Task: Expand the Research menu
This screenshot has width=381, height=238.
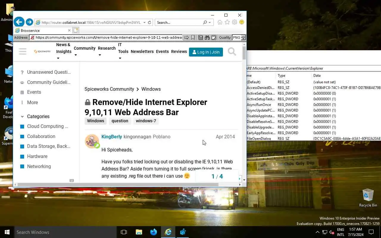Action: pyautogui.click(x=100, y=55)
